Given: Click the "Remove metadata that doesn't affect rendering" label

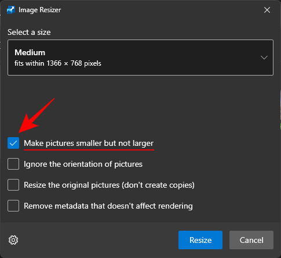Looking at the screenshot, I should [108, 206].
